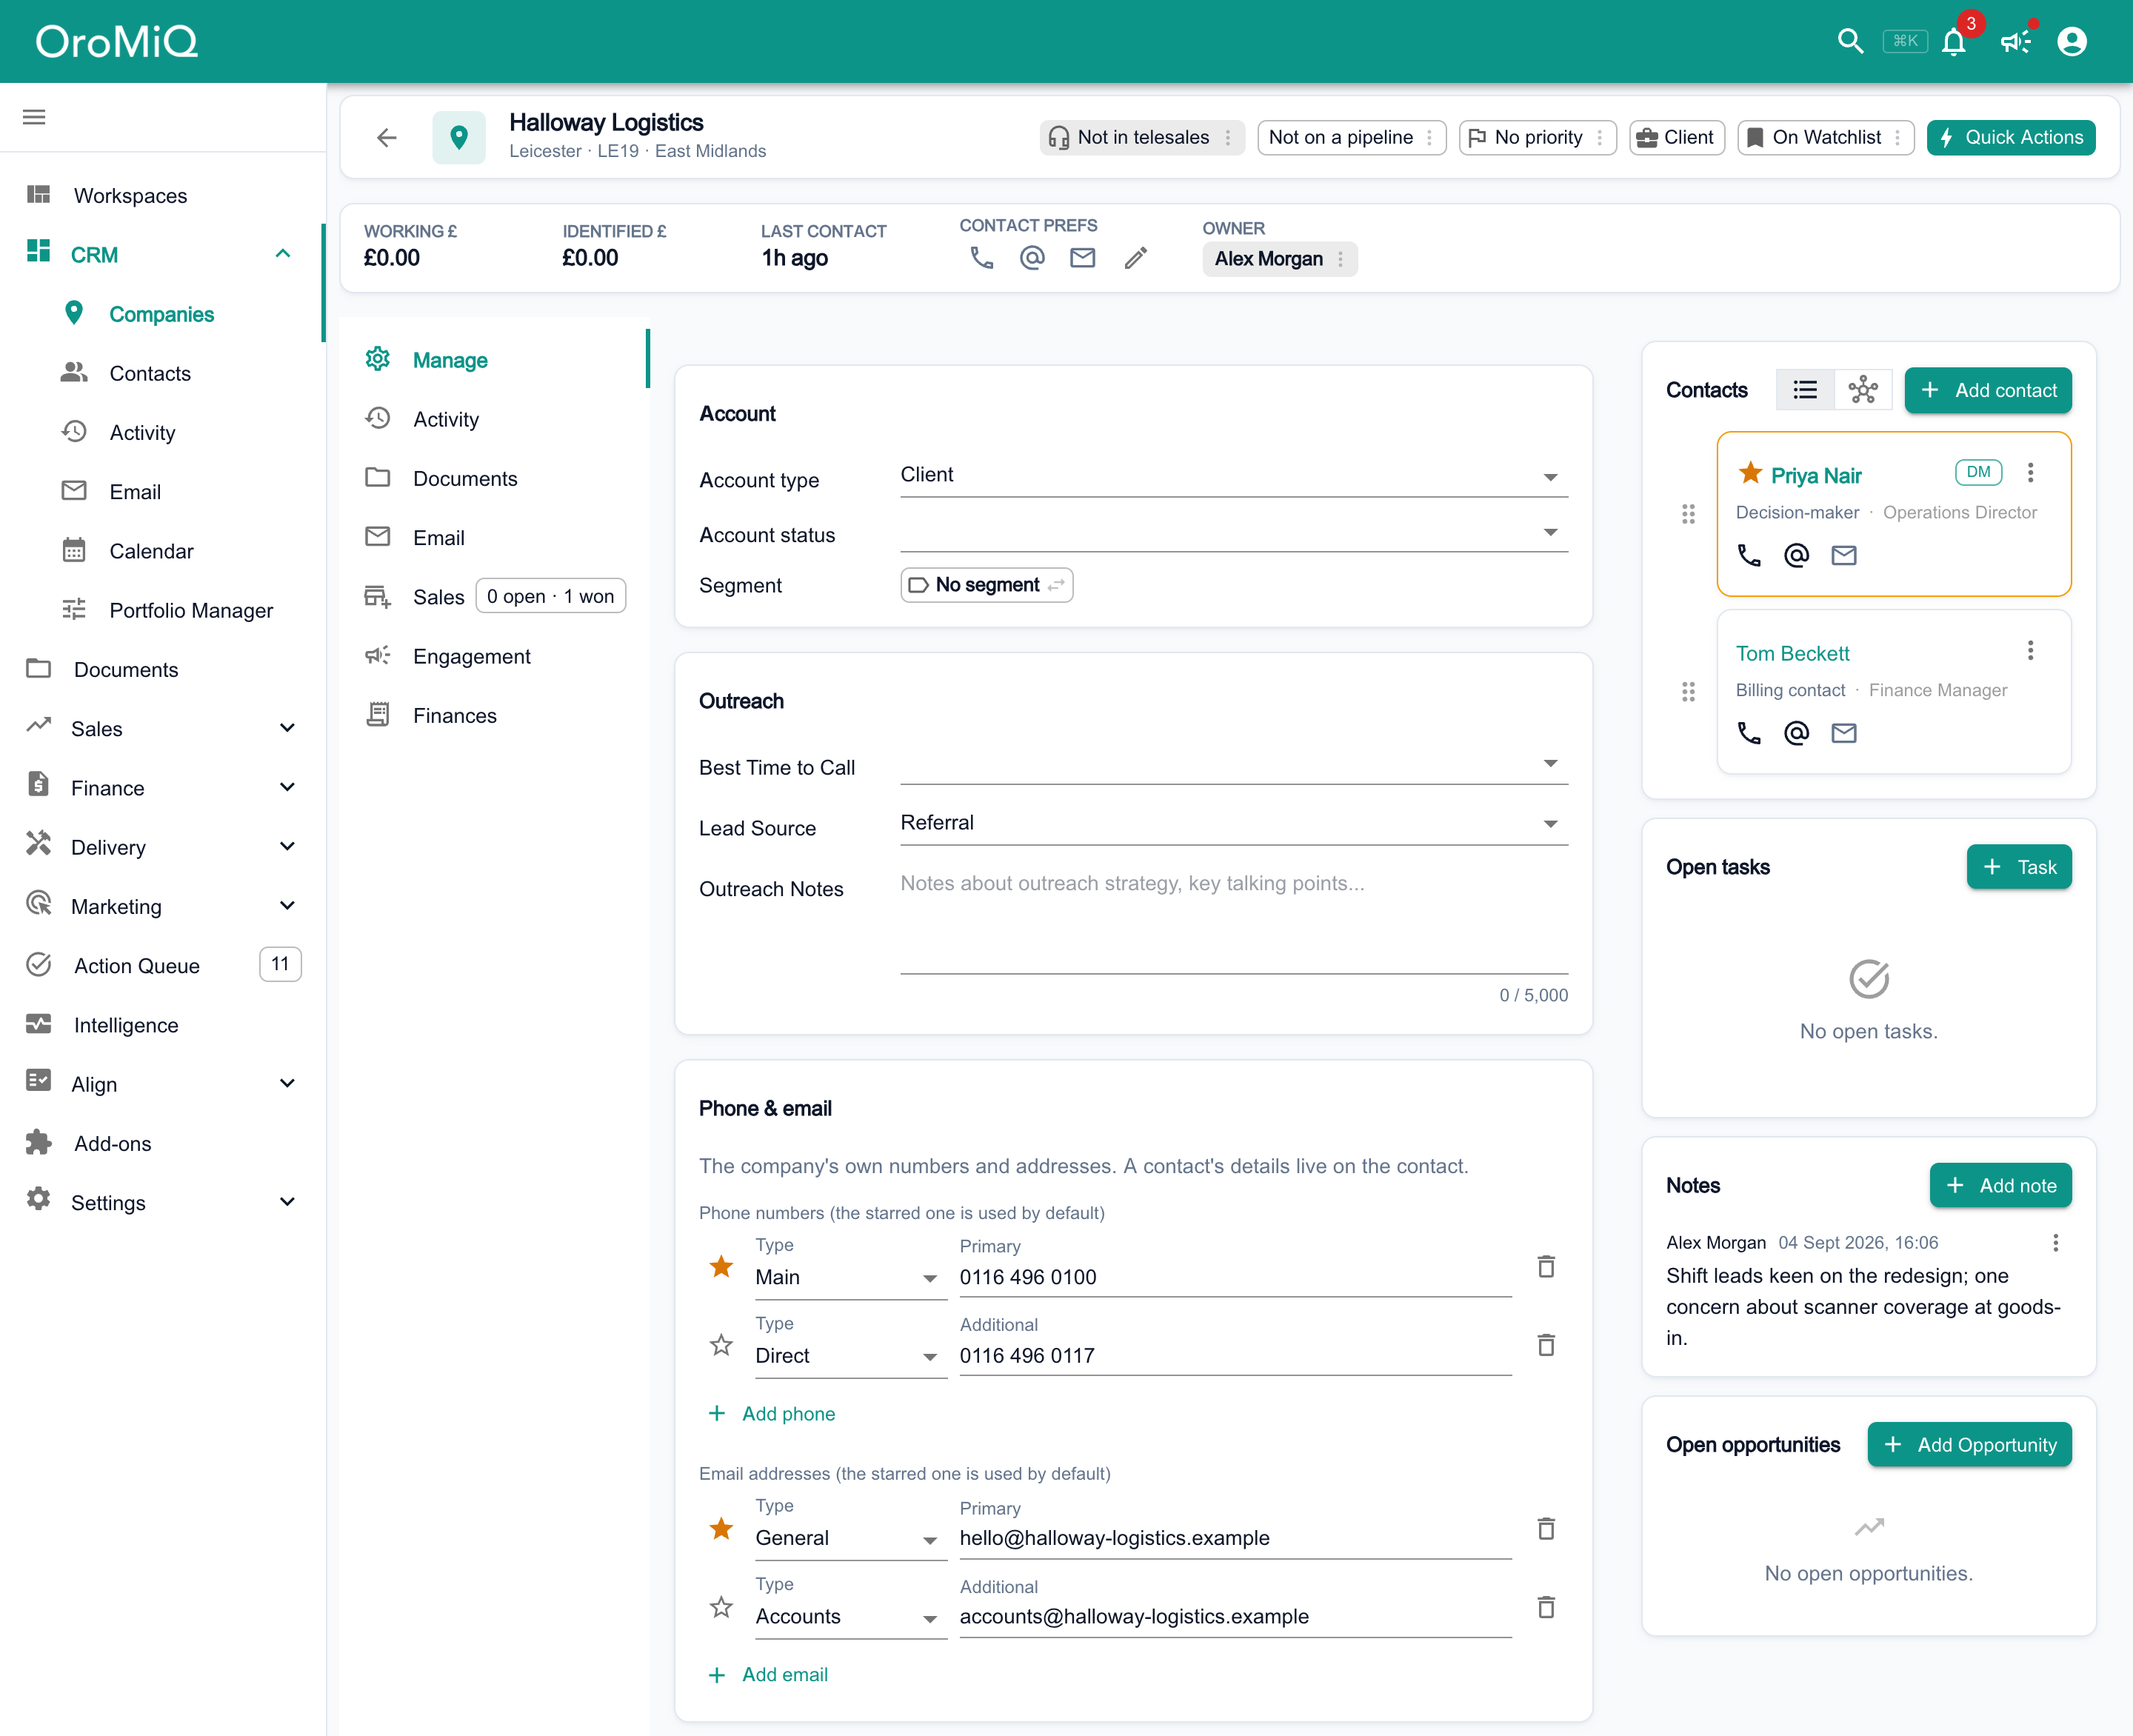Open the search icon in the header
The height and width of the screenshot is (1736, 2133).
tap(1850, 41)
